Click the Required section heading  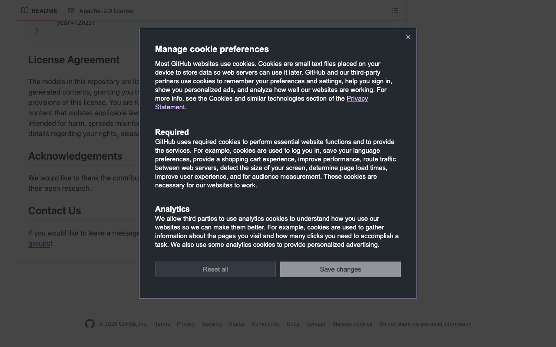click(172, 132)
